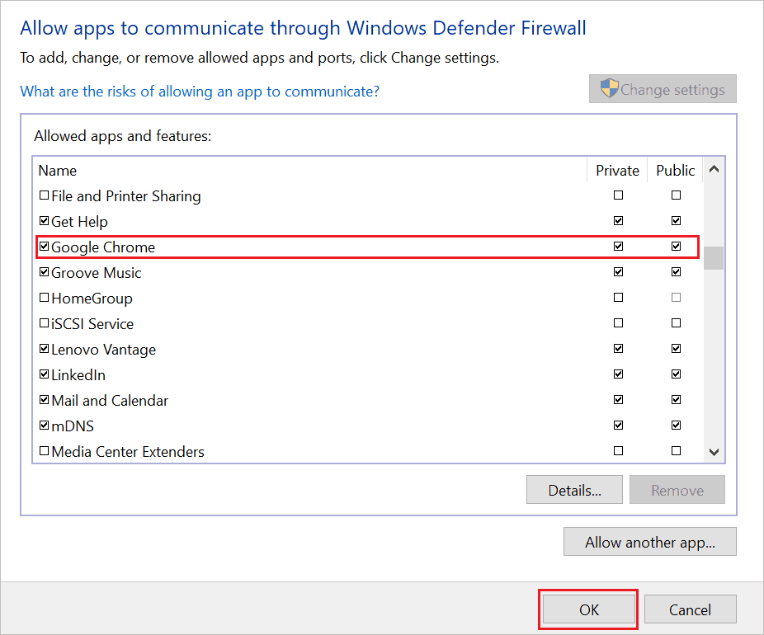Image resolution: width=764 pixels, height=635 pixels.
Task: Open Details for the selected app
Action: click(x=574, y=489)
